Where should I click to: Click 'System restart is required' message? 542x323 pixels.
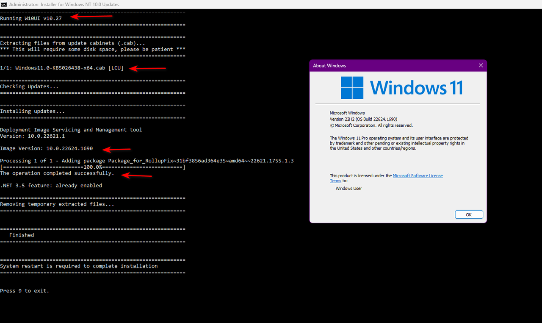(x=79, y=266)
